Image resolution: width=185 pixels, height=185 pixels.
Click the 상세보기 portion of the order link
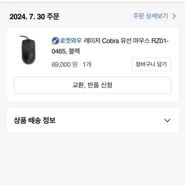tap(157, 16)
